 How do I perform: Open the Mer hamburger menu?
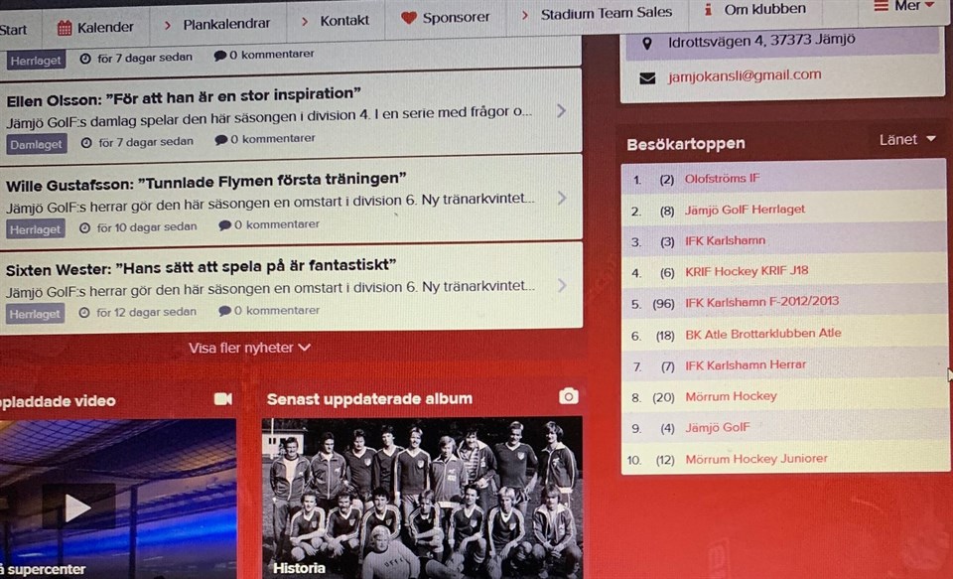point(881,6)
